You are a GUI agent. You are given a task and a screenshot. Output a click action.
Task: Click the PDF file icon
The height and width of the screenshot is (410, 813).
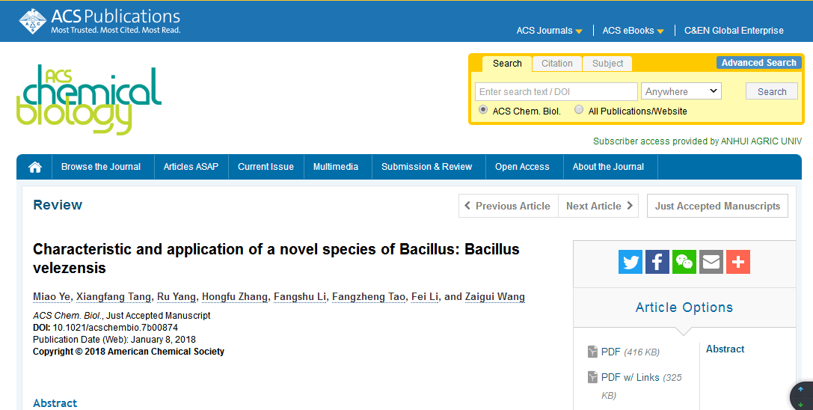[592, 352]
